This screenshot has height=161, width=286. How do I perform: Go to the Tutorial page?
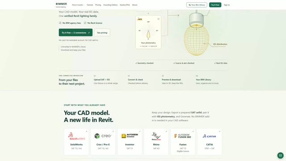(x=90, y=5)
